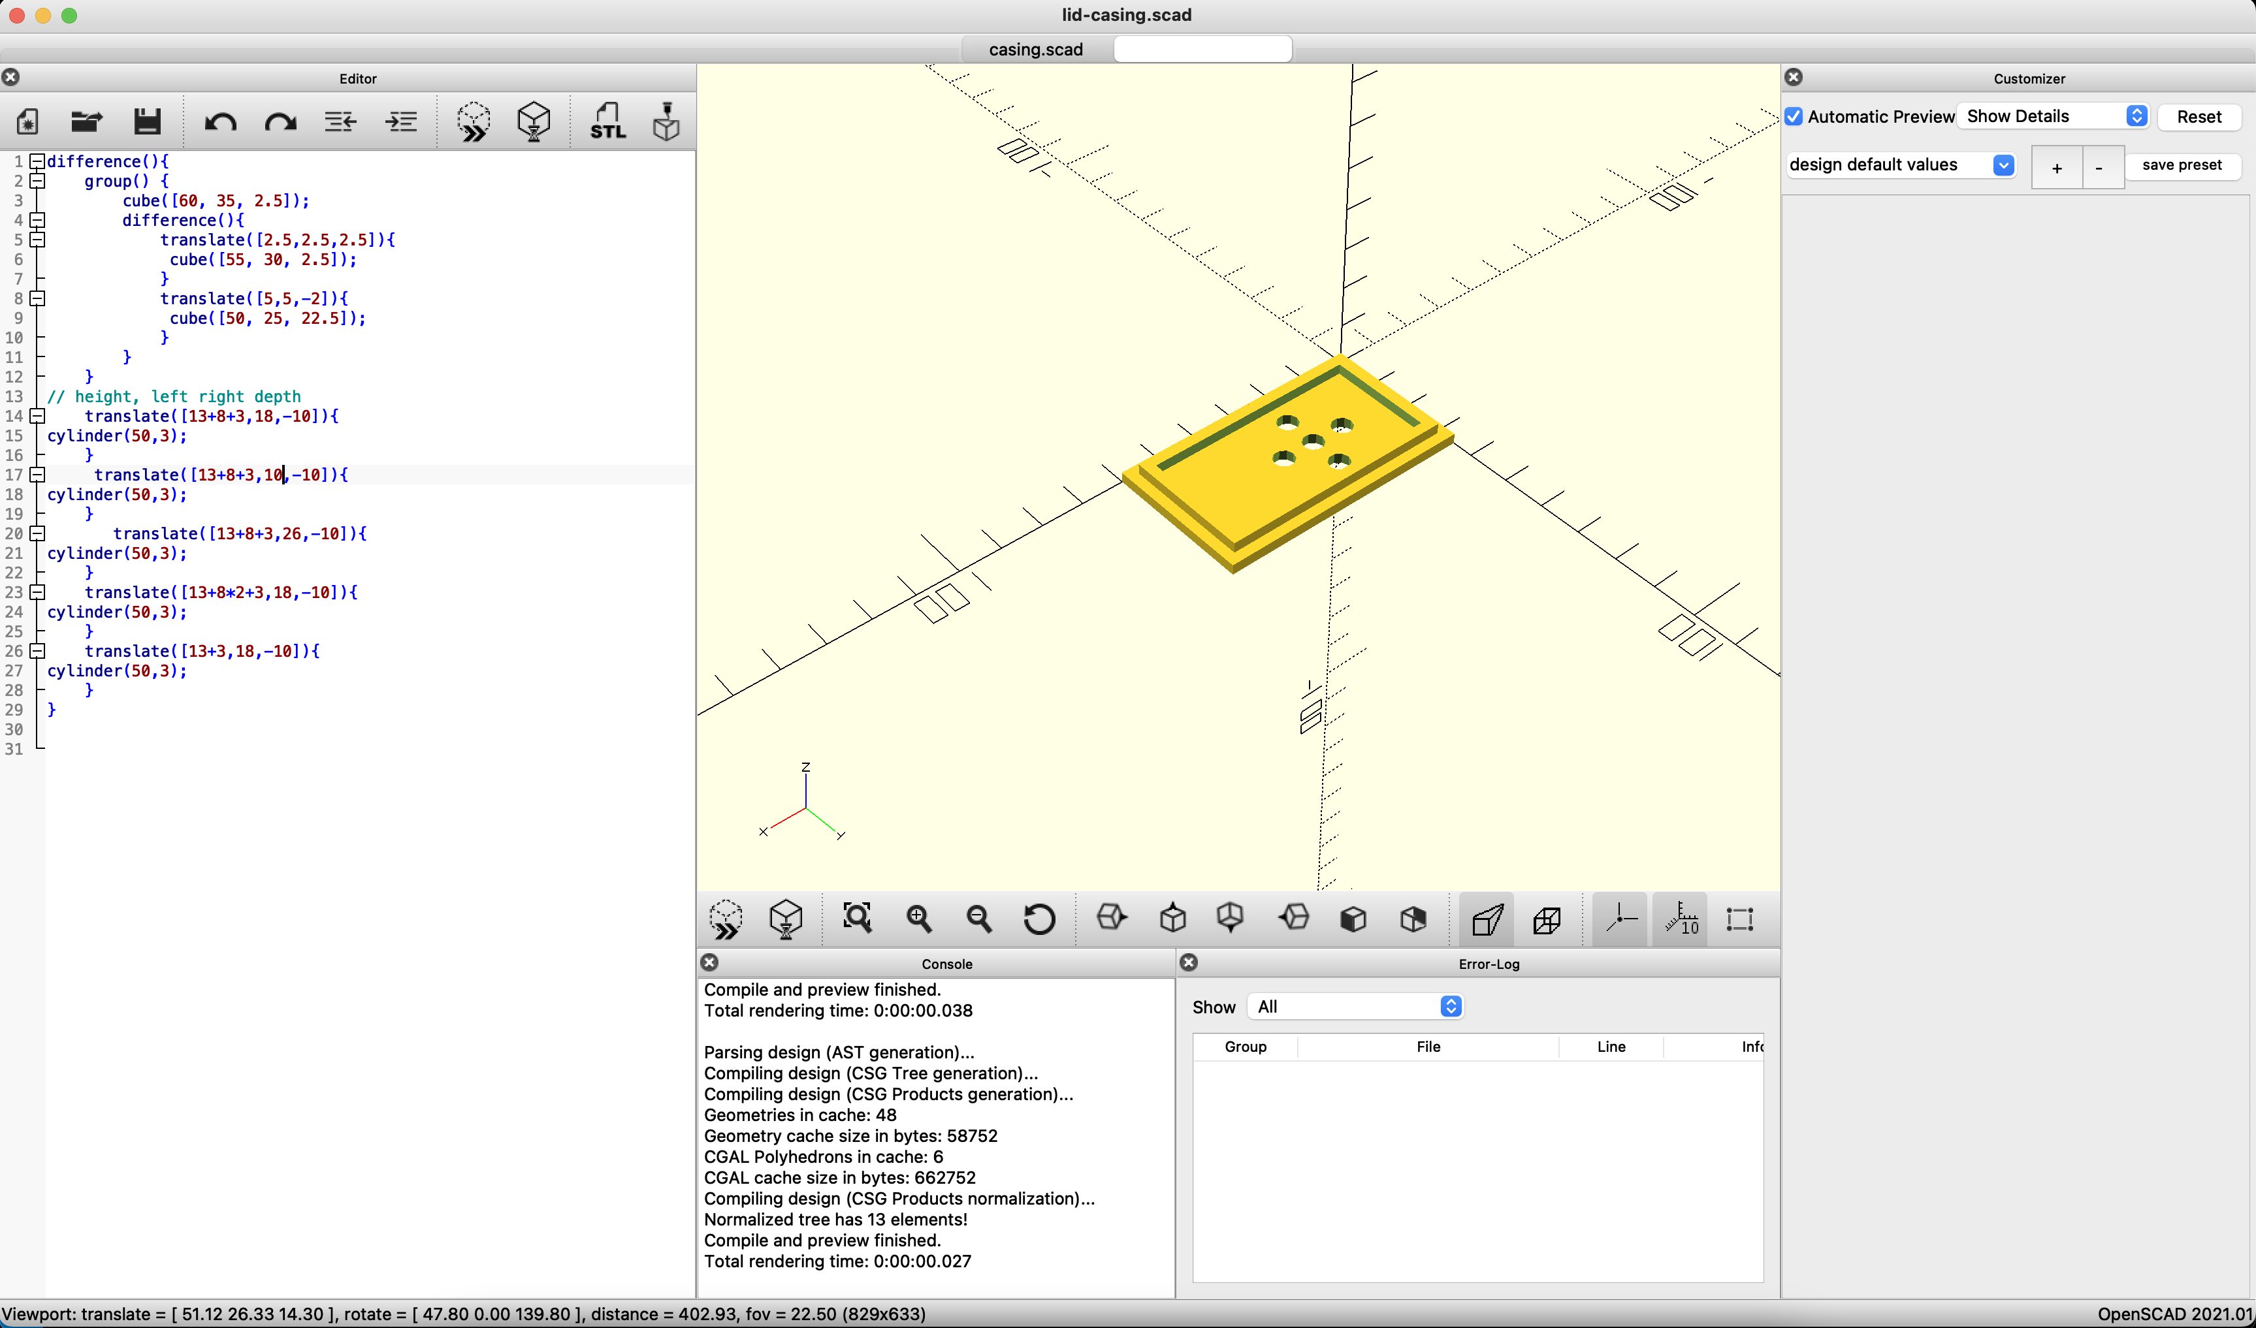Indent selected code in the Editor toolbar
2256x1328 pixels.
[x=401, y=121]
